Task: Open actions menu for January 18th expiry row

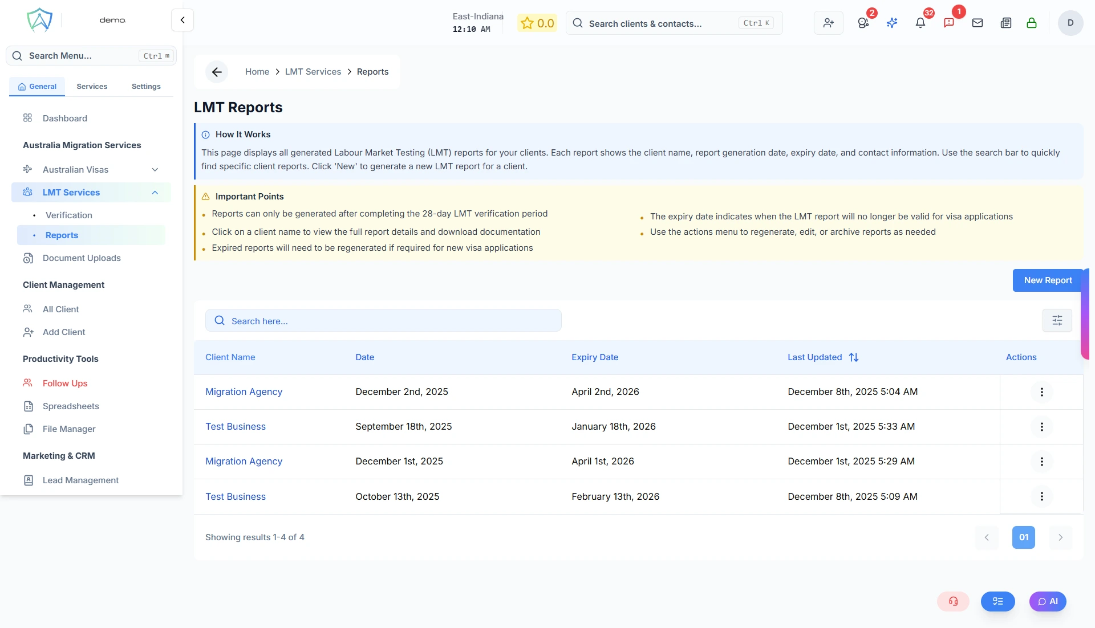Action: (x=1041, y=427)
